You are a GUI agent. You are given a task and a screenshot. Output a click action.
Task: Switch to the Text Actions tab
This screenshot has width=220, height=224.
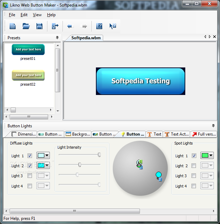[x=177, y=134]
